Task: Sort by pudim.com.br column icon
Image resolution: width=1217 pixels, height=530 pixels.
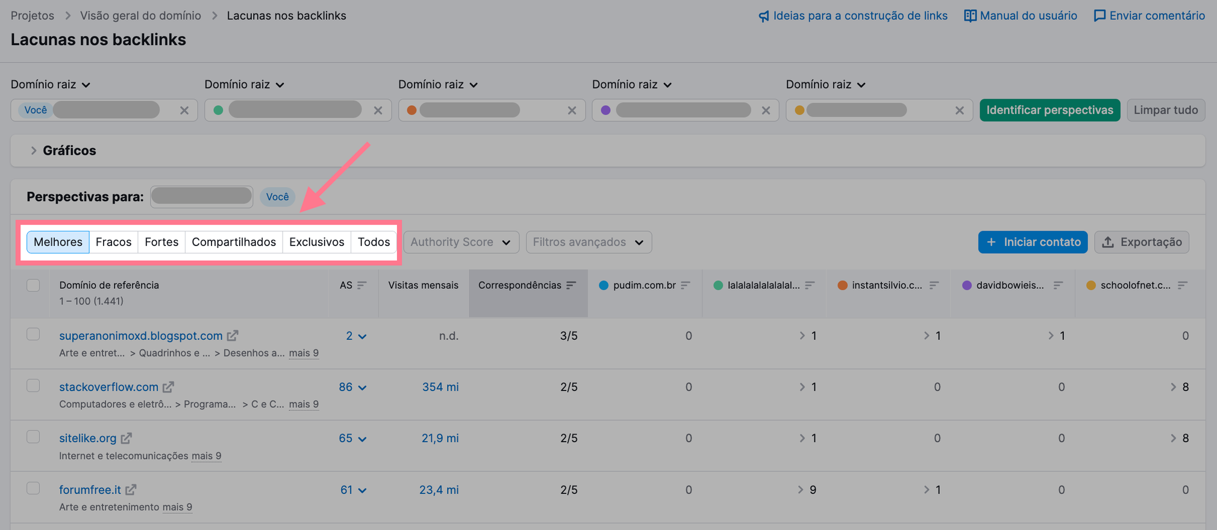Action: click(686, 285)
